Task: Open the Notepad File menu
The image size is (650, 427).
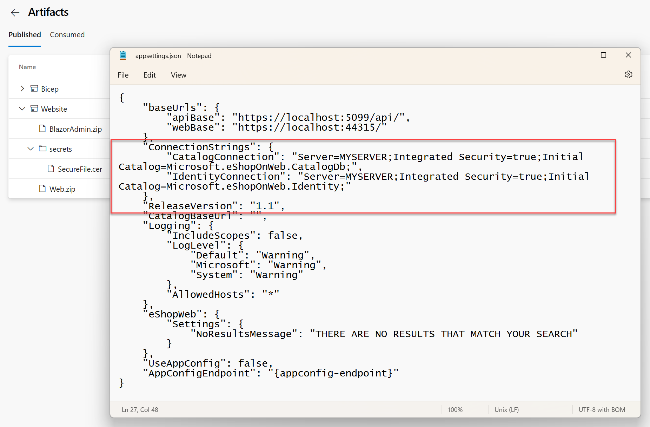Action: click(123, 75)
